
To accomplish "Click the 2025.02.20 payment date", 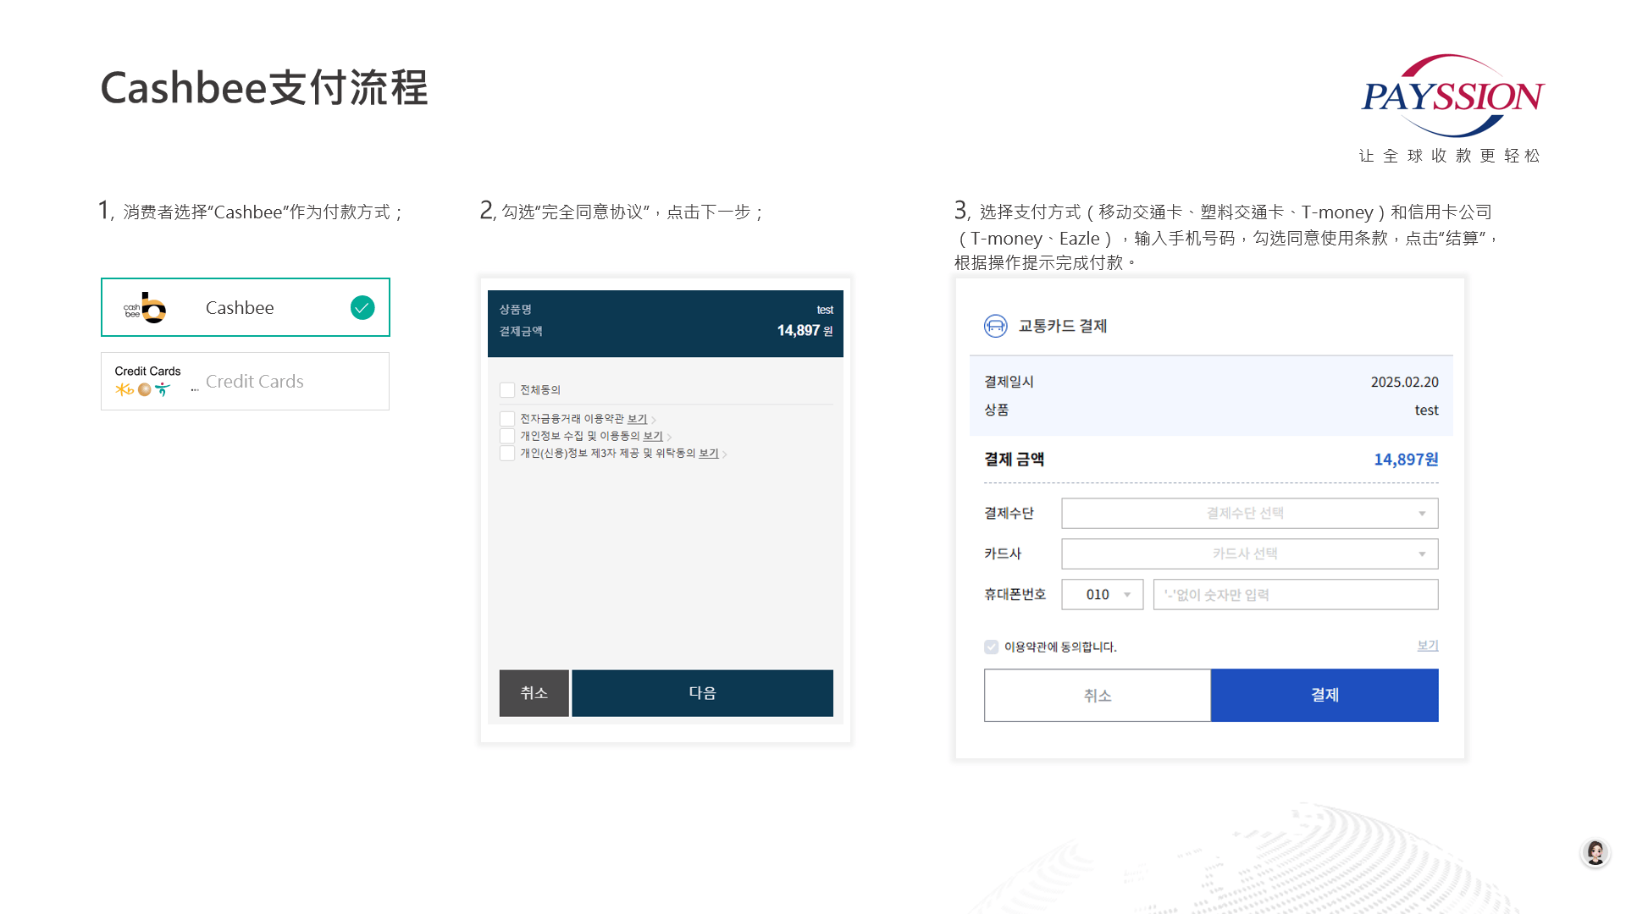I will 1405,383.
